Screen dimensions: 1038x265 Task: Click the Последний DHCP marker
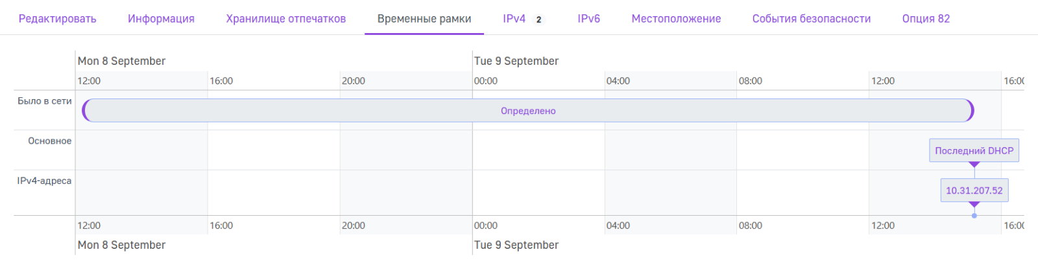coord(974,150)
